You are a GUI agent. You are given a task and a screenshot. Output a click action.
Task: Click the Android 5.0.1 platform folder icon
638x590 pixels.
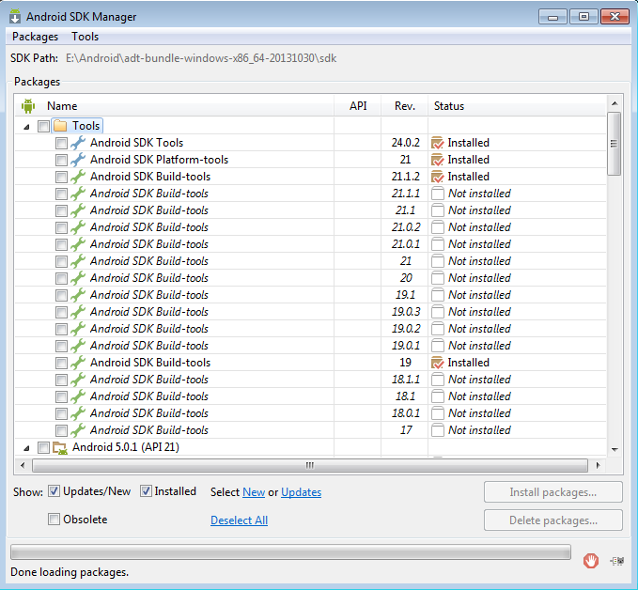60,448
